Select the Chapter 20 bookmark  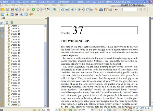coord(15,58)
